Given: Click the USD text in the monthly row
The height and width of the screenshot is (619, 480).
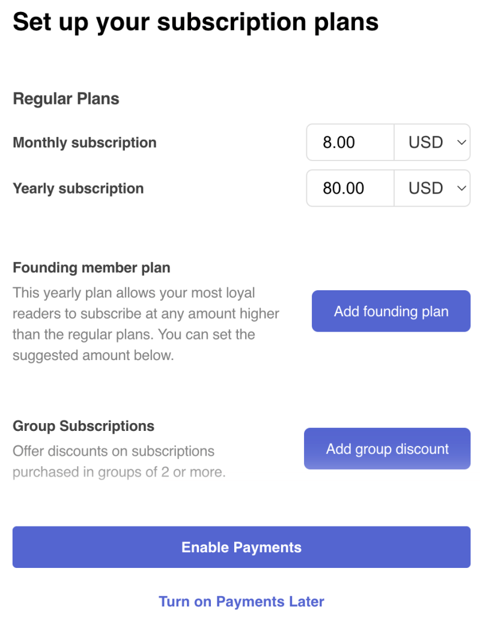Looking at the screenshot, I should [425, 142].
